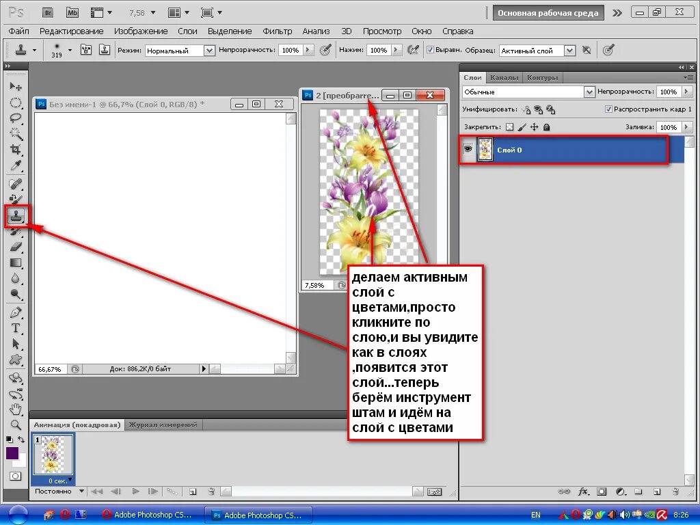
Task: Switch to the Каналы tab
Action: tap(504, 77)
